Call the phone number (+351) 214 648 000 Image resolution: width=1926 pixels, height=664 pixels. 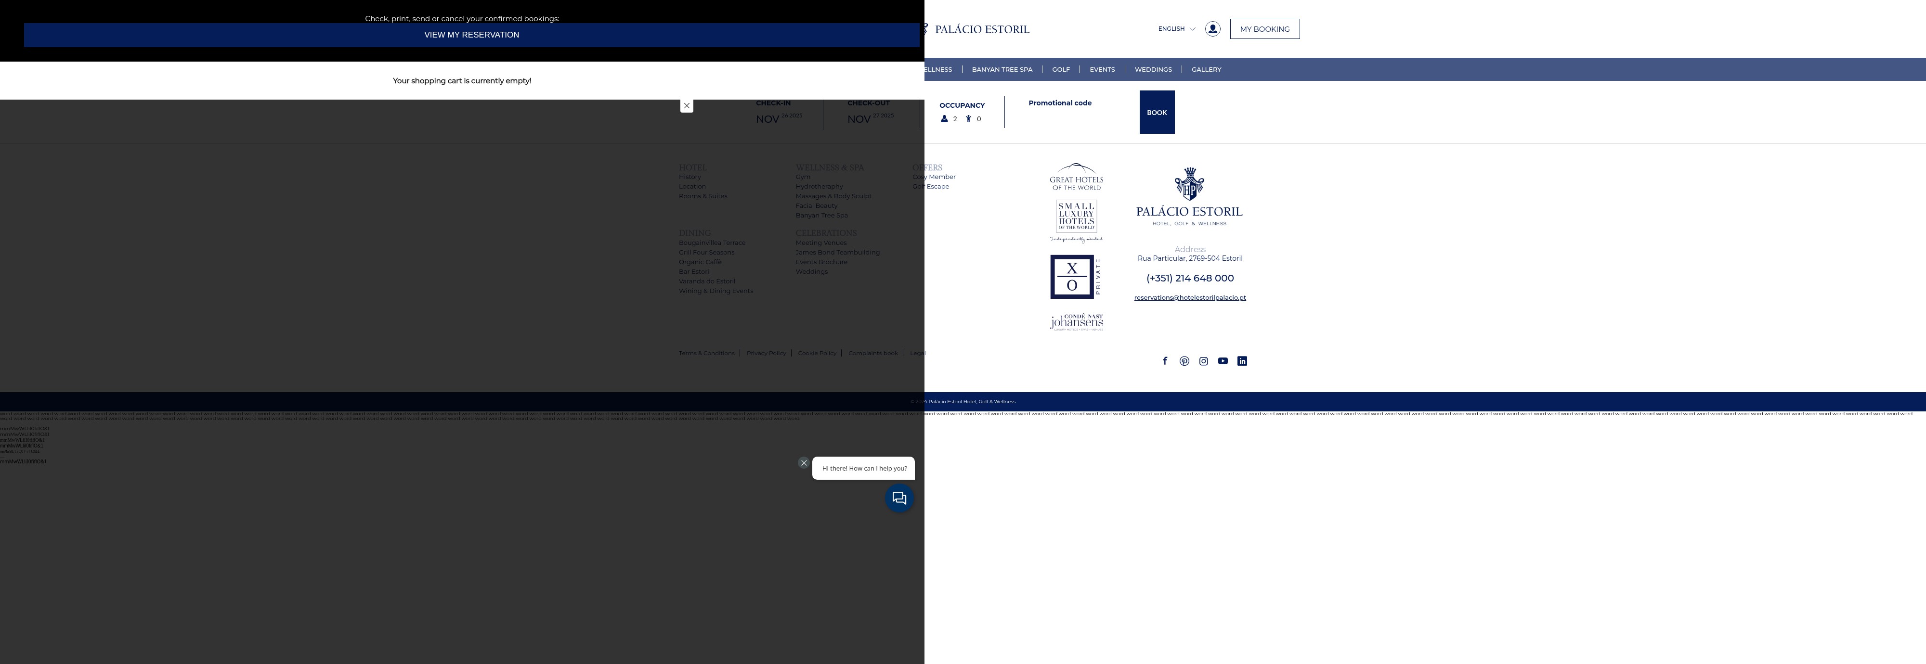tap(1189, 278)
